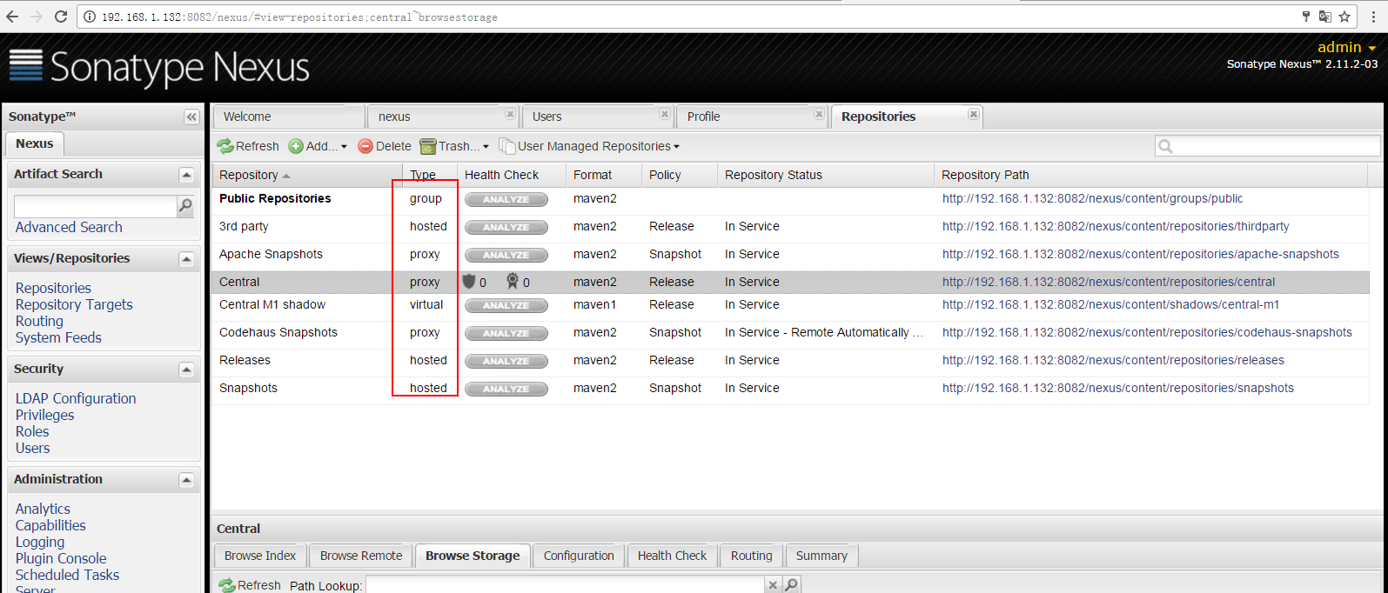The image size is (1388, 593).
Task: Click the artifact search text field
Action: [x=96, y=206]
